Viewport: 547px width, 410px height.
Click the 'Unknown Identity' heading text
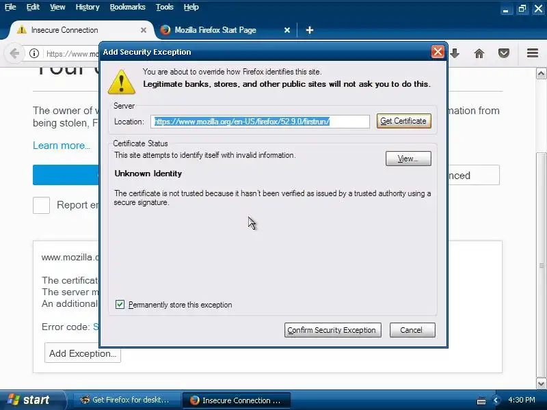tap(148, 174)
